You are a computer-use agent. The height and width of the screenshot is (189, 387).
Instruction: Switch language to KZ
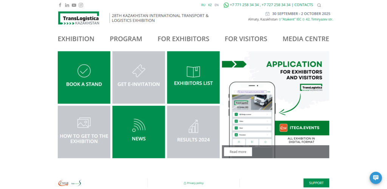coord(210,5)
